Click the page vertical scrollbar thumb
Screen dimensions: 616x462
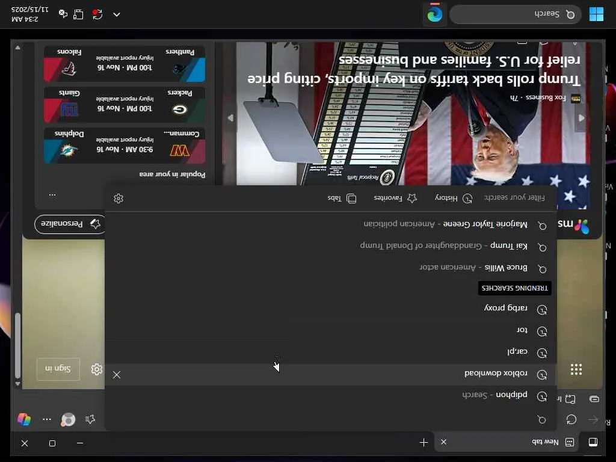pos(17,345)
